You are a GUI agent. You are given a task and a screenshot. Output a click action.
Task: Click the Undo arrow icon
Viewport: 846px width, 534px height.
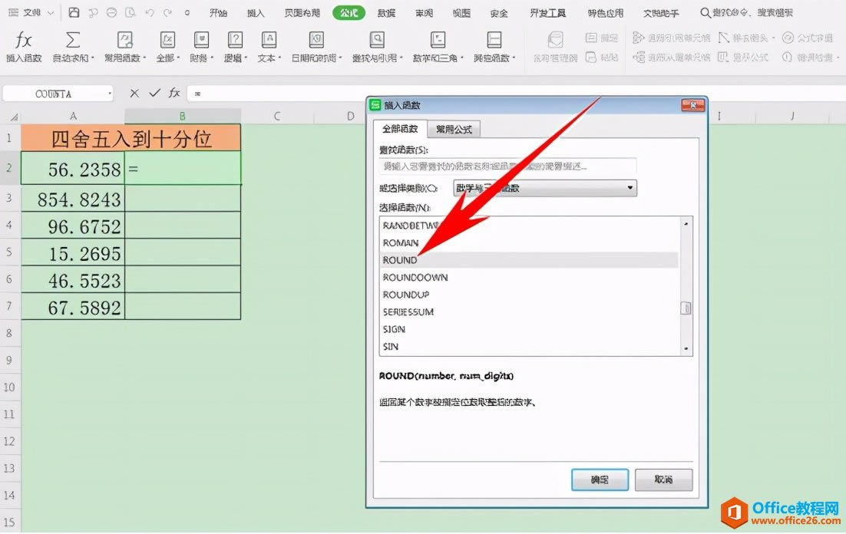pyautogui.click(x=150, y=12)
